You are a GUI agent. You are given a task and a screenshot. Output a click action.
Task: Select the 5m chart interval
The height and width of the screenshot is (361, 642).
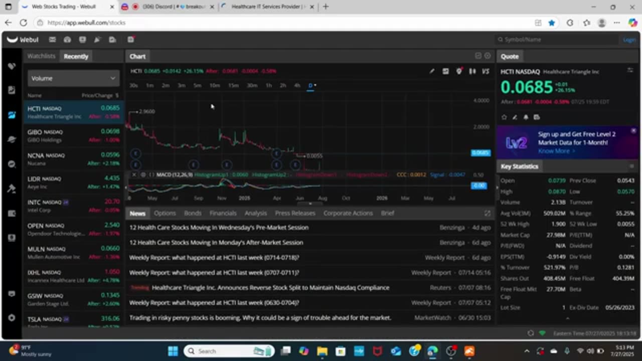(197, 85)
